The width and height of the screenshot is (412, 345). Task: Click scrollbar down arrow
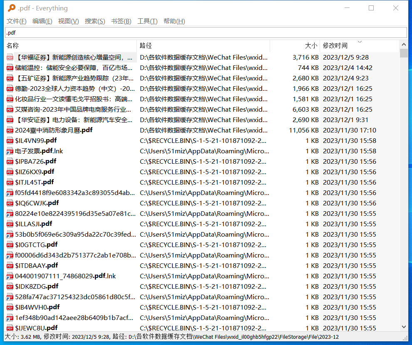404,327
